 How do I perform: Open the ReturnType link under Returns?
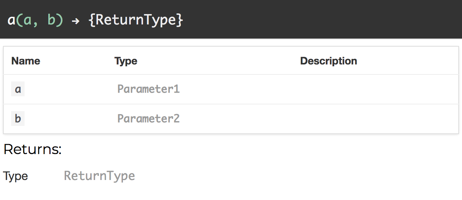click(100, 176)
